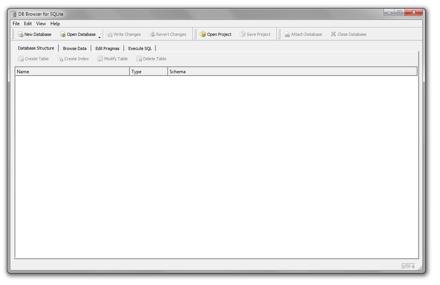This screenshot has height=285, width=440.
Task: Open the File menu
Action: (15, 23)
